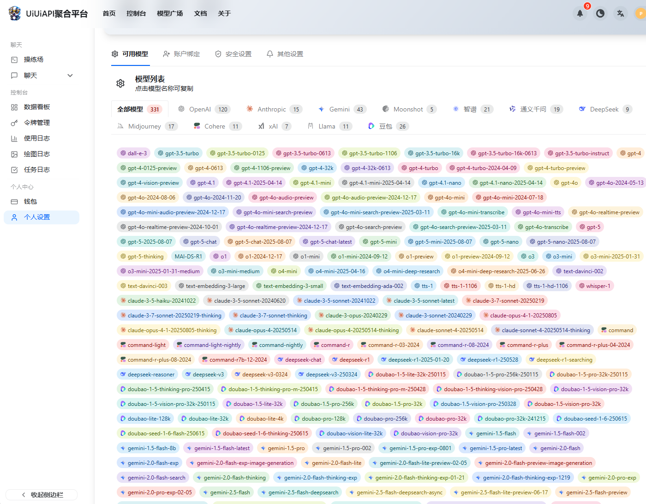The height and width of the screenshot is (504, 646).
Task: Filter models by Moonshot
Action: point(409,109)
